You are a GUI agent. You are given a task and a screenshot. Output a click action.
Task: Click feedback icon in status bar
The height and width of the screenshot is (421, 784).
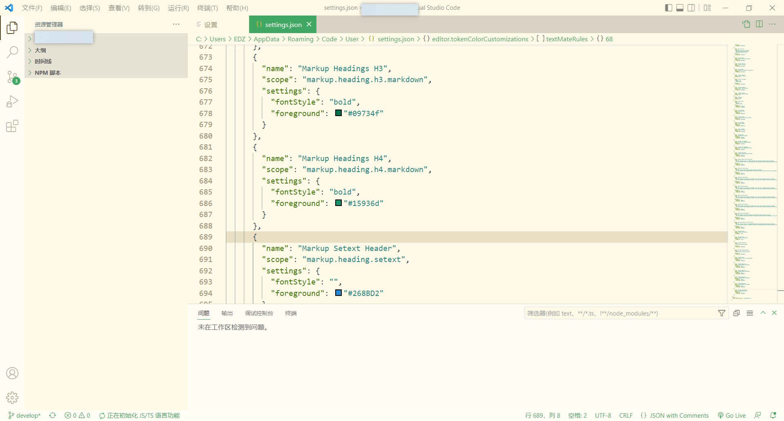758,415
